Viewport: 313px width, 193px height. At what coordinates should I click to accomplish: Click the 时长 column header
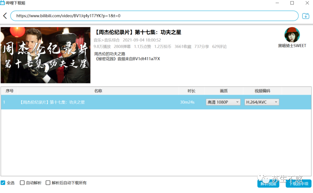(192, 91)
